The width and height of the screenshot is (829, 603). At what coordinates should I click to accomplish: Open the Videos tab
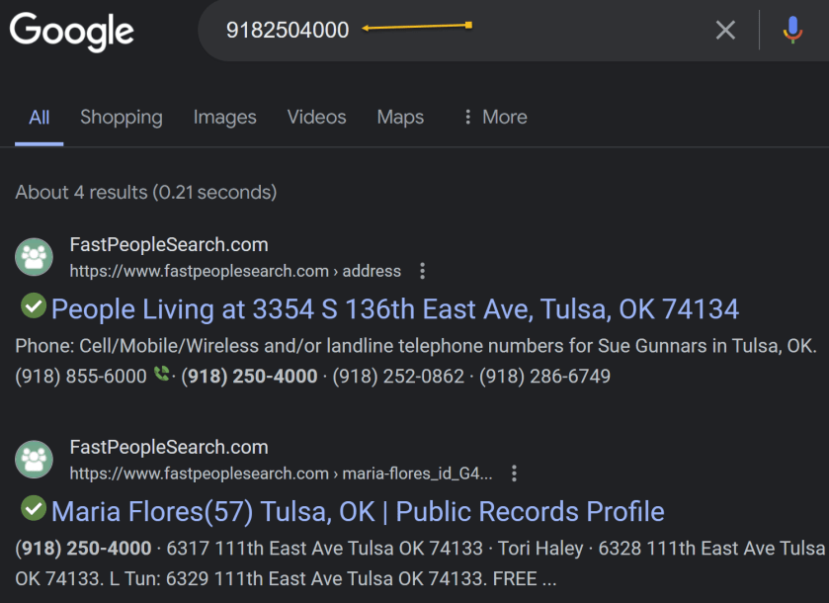(x=316, y=117)
